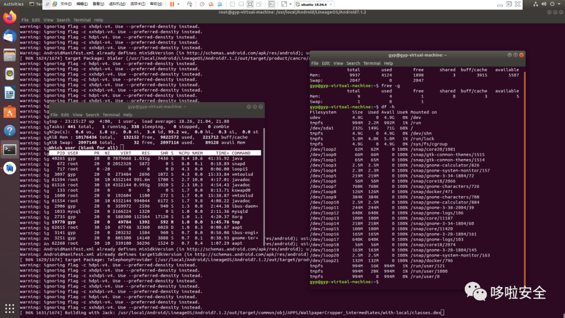The image size is (565, 318).
Task: Click the java process row PID 40265
Action: tap(155, 158)
